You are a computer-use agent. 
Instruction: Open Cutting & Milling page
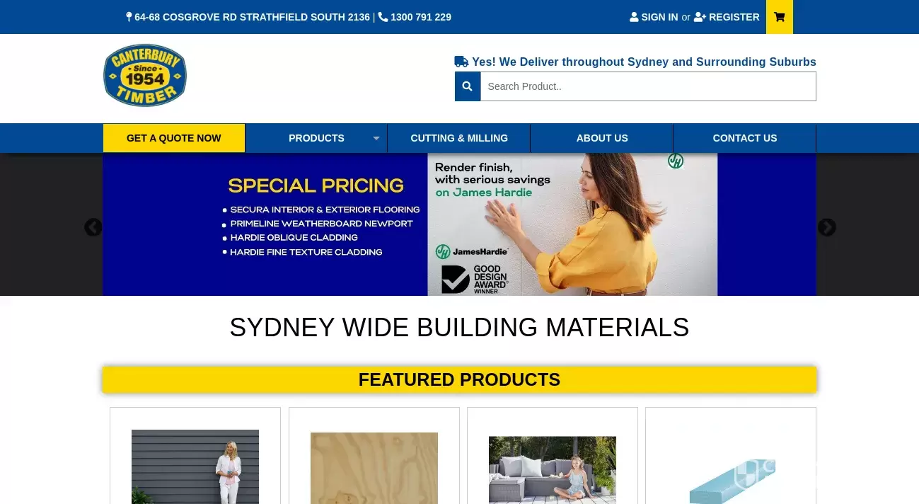459,138
